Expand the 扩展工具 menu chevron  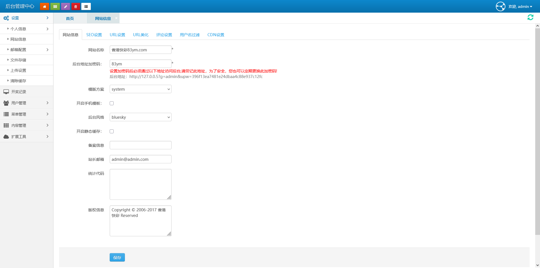coord(48,137)
